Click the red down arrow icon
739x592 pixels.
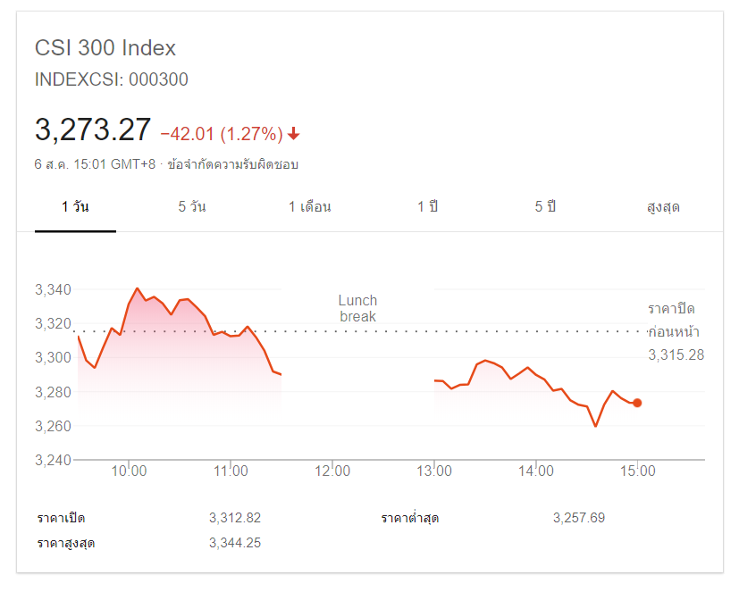pyautogui.click(x=294, y=134)
